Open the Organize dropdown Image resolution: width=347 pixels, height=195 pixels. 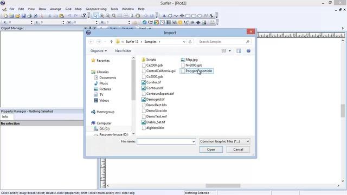pos(99,51)
